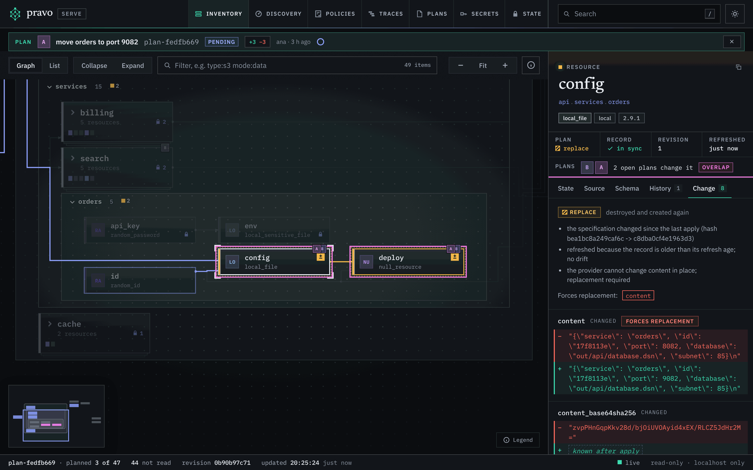Viewport: 753px width, 470px height.
Task: Switch to the History tab
Action: point(665,188)
